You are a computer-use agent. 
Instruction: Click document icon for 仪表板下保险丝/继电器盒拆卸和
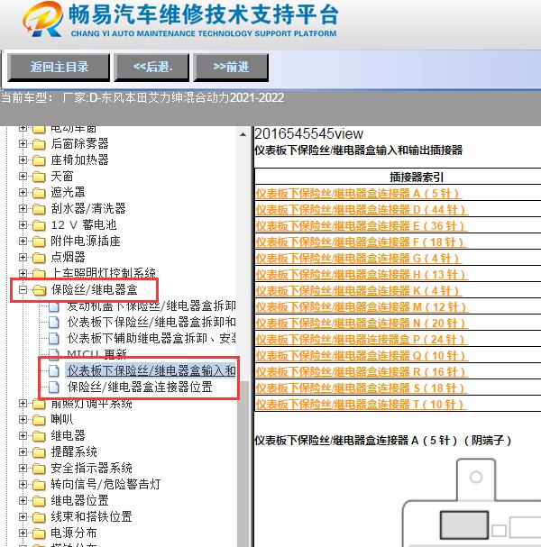[x=54, y=322]
